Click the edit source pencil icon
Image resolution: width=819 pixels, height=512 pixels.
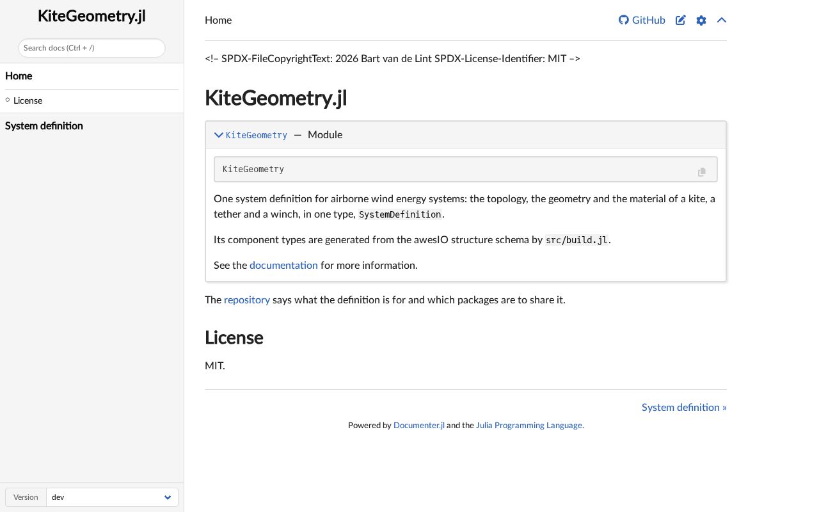point(681,20)
